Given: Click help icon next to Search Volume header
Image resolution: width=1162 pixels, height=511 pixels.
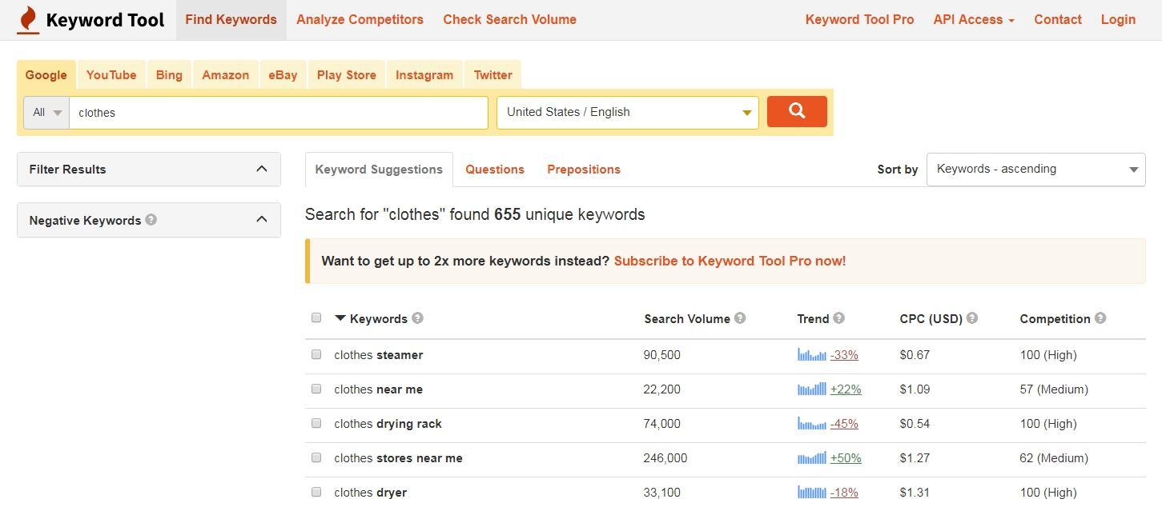Looking at the screenshot, I should pyautogui.click(x=740, y=318).
